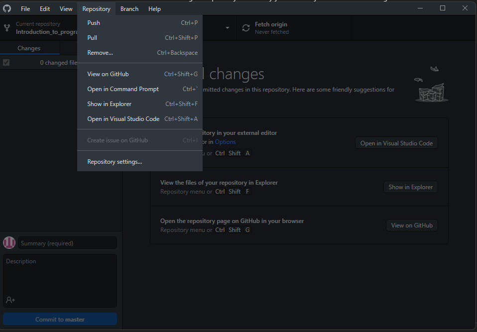Choose Open in Visual Studio Code menu entry
Viewport: 477px width, 332px height.
(x=140, y=118)
